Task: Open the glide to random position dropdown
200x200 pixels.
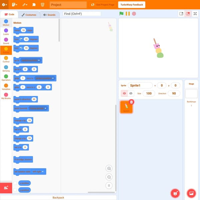Action: 45,78
